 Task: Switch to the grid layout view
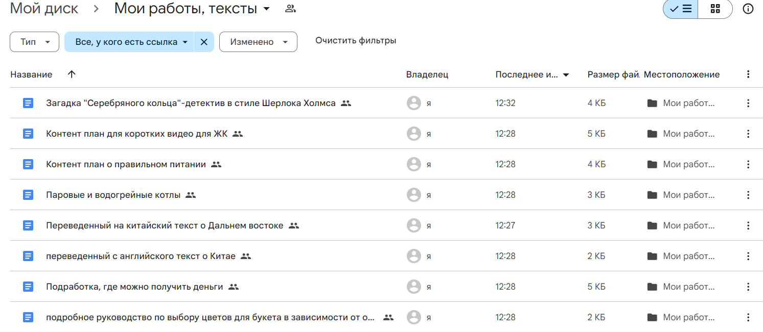tap(715, 9)
